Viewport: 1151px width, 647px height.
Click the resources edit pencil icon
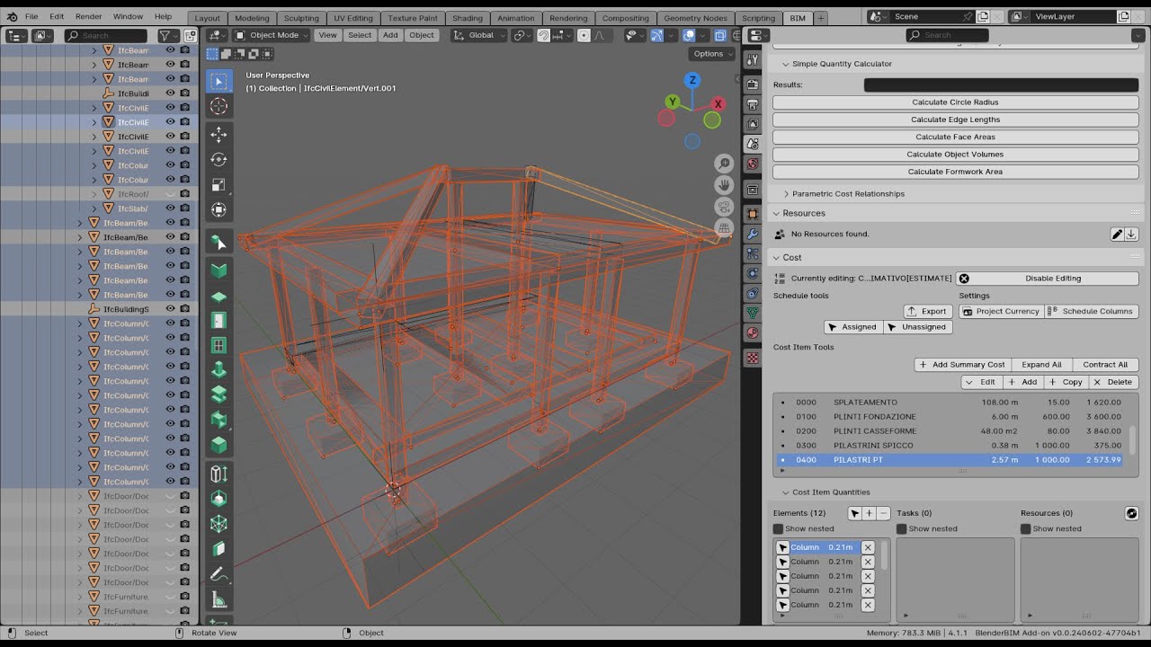[1117, 234]
